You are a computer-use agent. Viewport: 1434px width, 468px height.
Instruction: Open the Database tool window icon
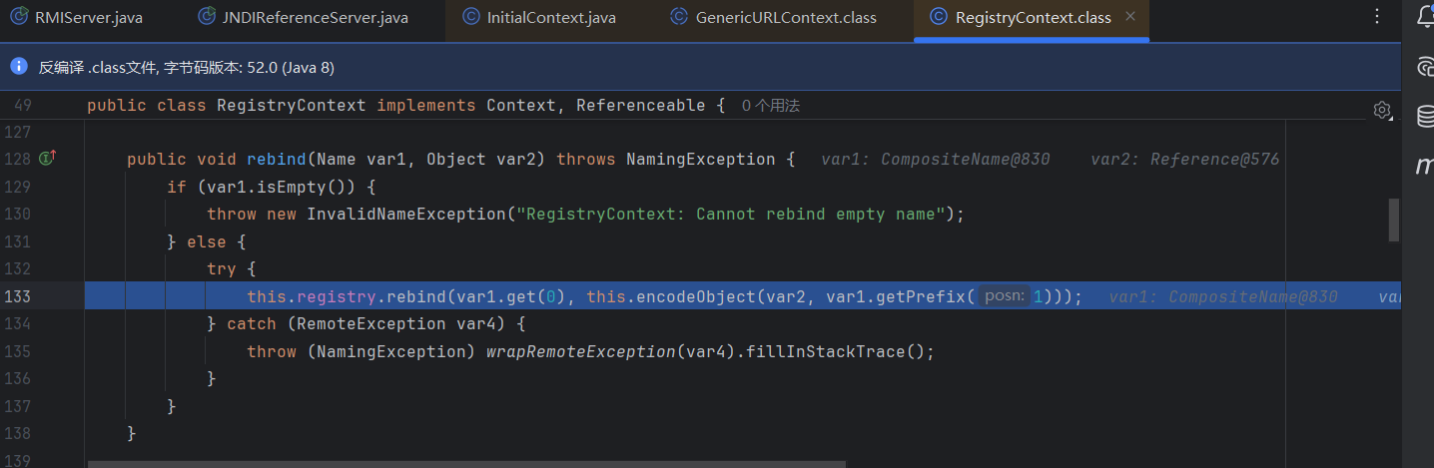tap(1426, 116)
